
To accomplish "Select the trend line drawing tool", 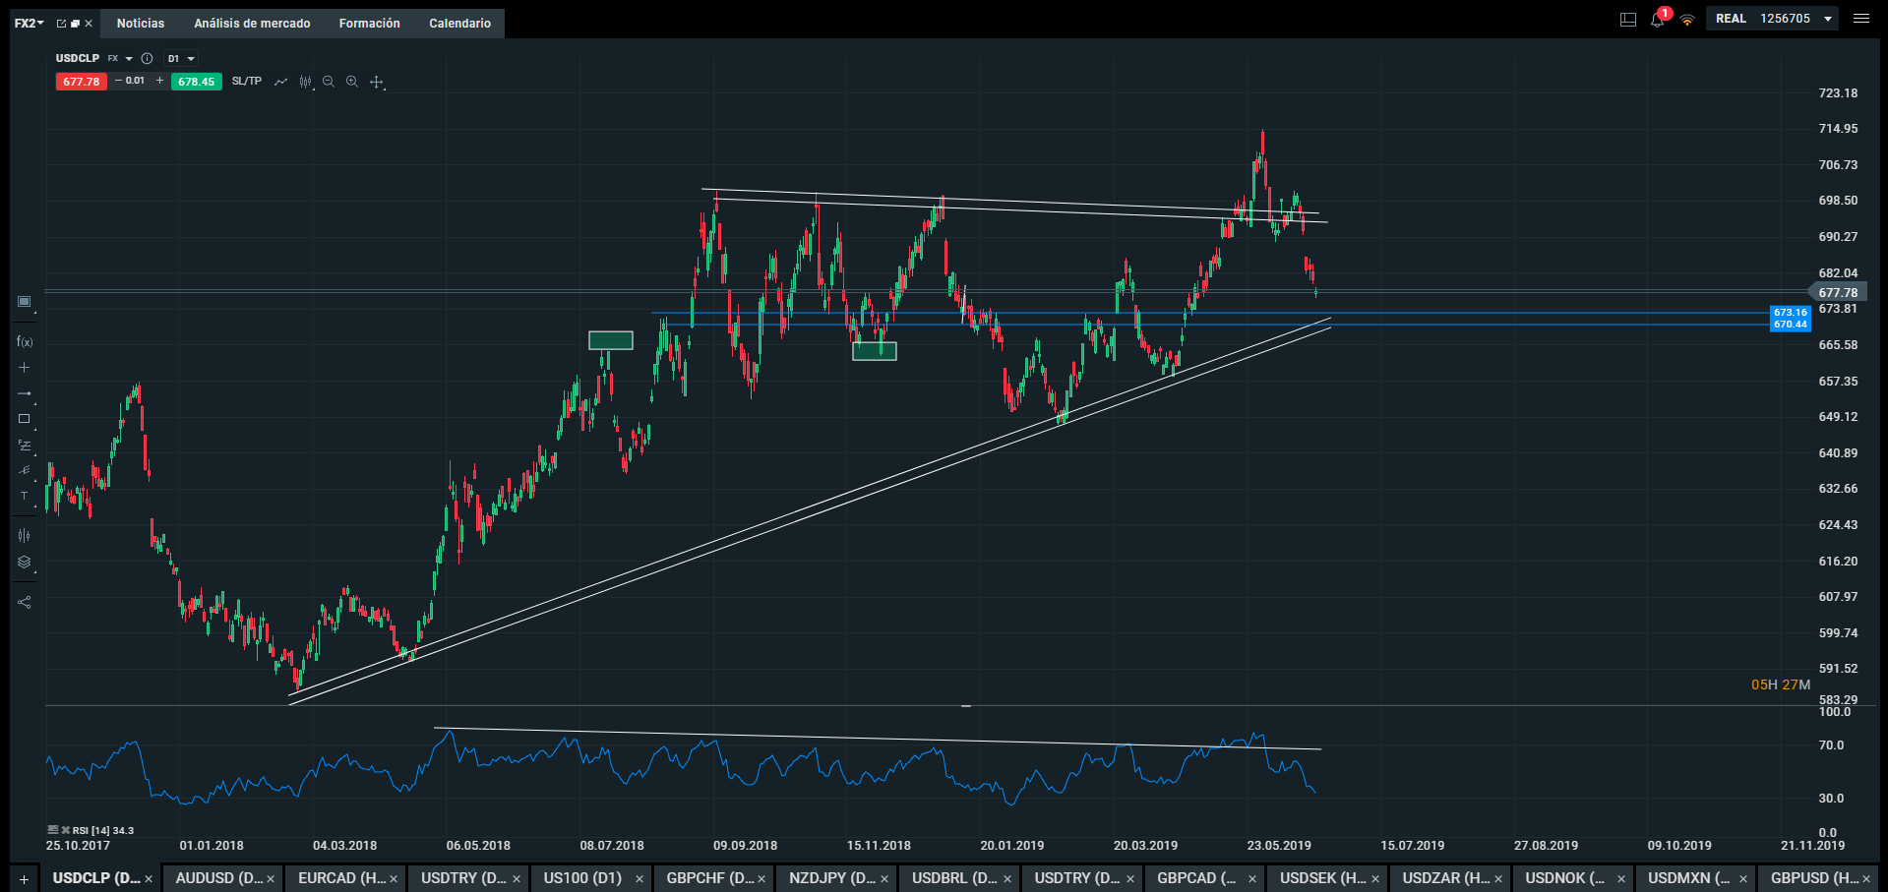I will tap(25, 393).
